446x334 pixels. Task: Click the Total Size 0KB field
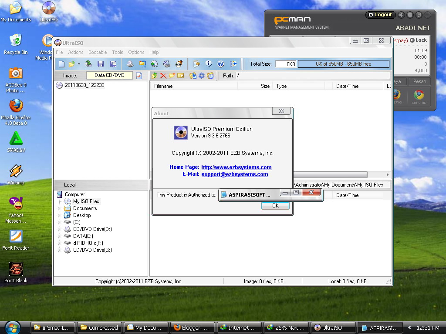[286, 64]
